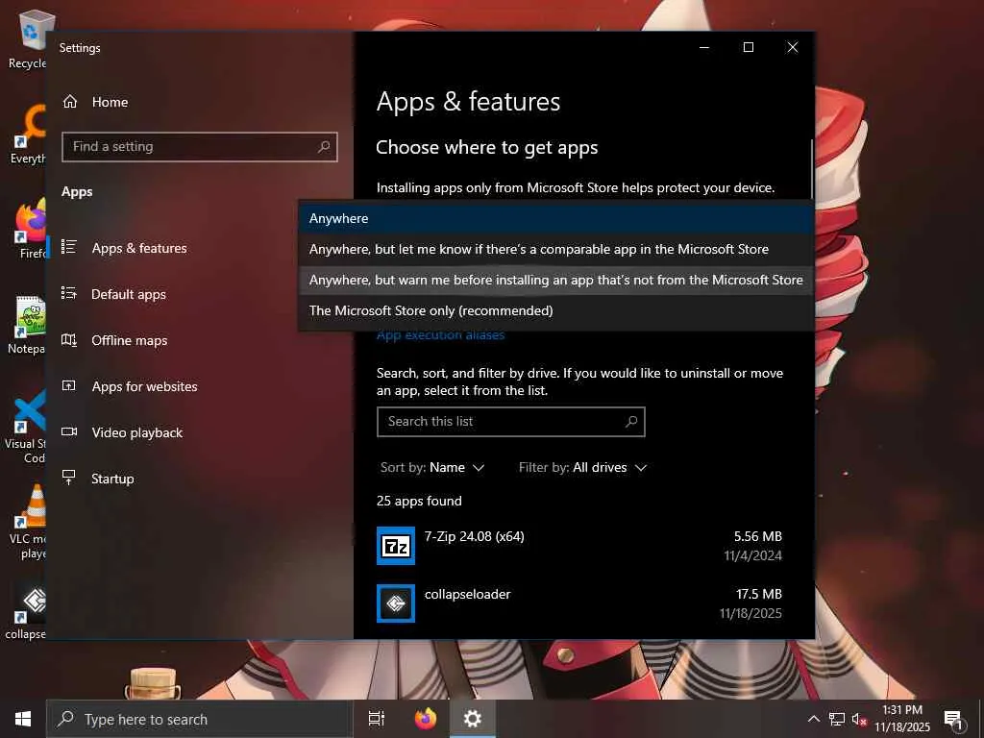Click the muted volume tray icon
The height and width of the screenshot is (738, 984).
point(859,719)
